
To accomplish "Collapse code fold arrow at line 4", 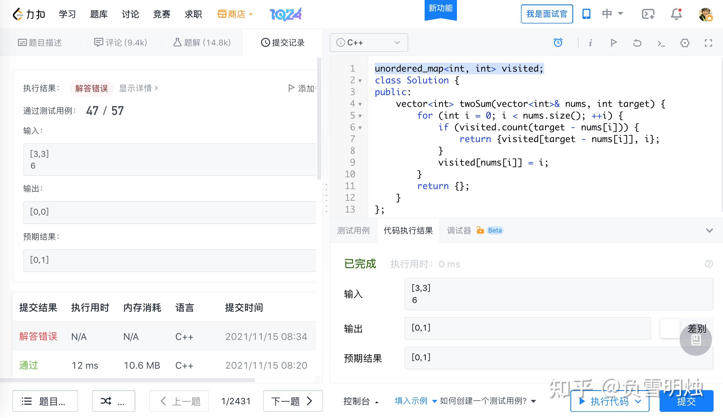I will pyautogui.click(x=360, y=104).
